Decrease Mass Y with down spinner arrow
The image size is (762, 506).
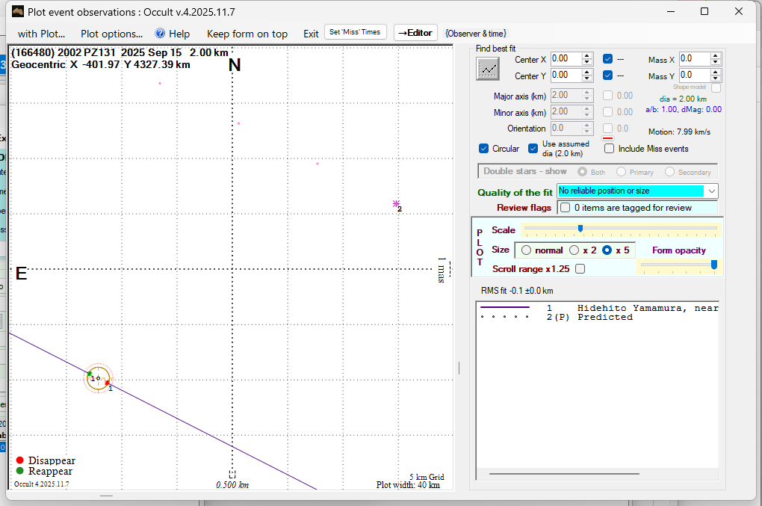click(716, 78)
